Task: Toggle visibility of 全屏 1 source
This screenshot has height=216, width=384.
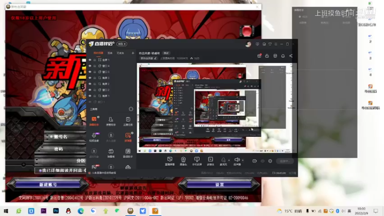Action: 90,60
